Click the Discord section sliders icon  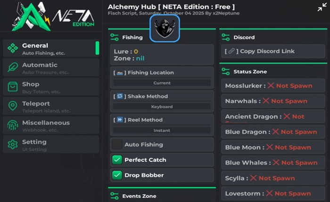[225, 37]
